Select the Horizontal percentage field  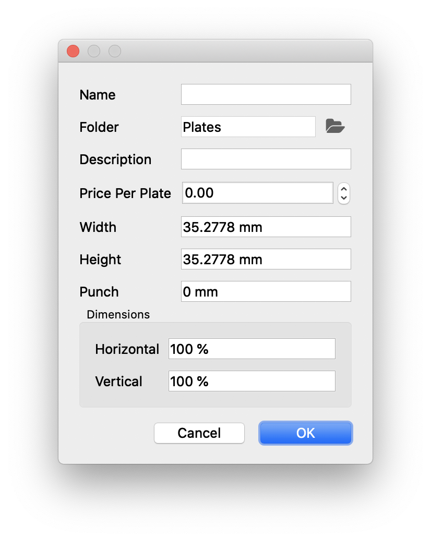[x=252, y=349]
